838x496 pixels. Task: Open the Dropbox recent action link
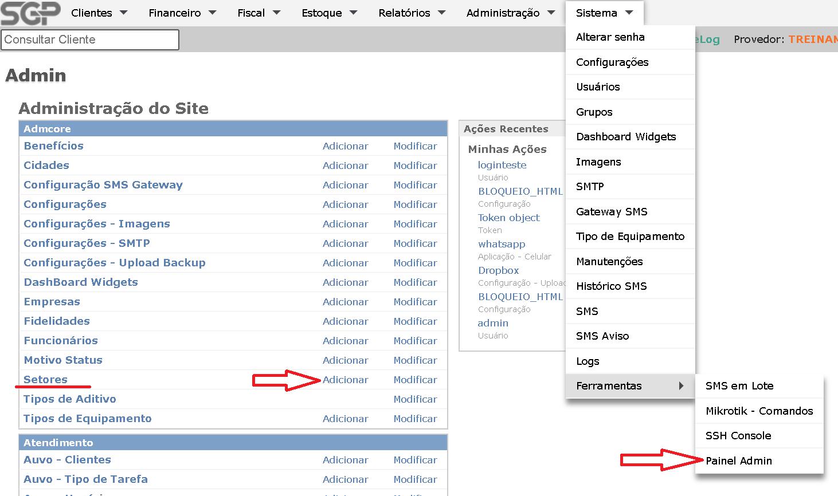tap(498, 270)
